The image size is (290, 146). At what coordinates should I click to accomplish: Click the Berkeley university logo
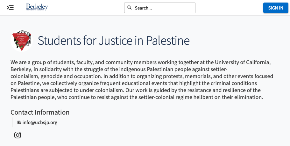tap(37, 7)
